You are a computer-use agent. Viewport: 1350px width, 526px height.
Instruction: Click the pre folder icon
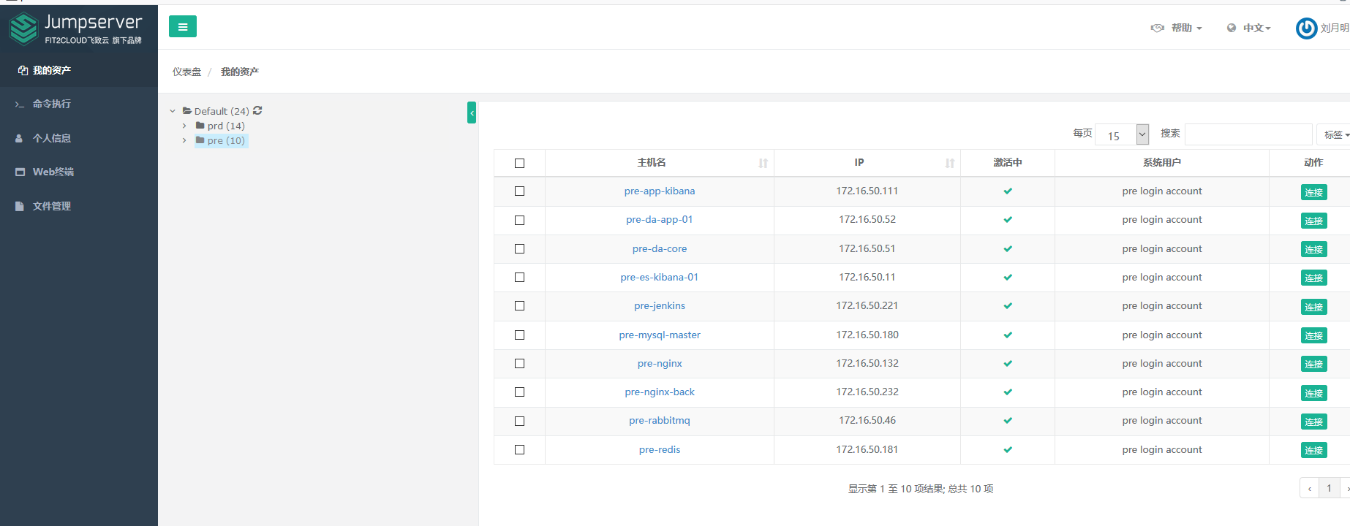pyautogui.click(x=200, y=140)
